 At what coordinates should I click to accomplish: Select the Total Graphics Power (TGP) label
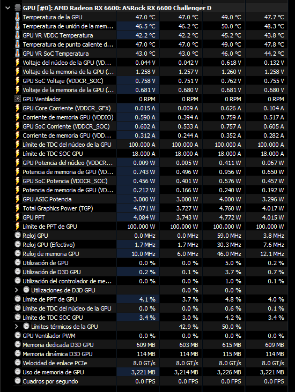[58, 208]
